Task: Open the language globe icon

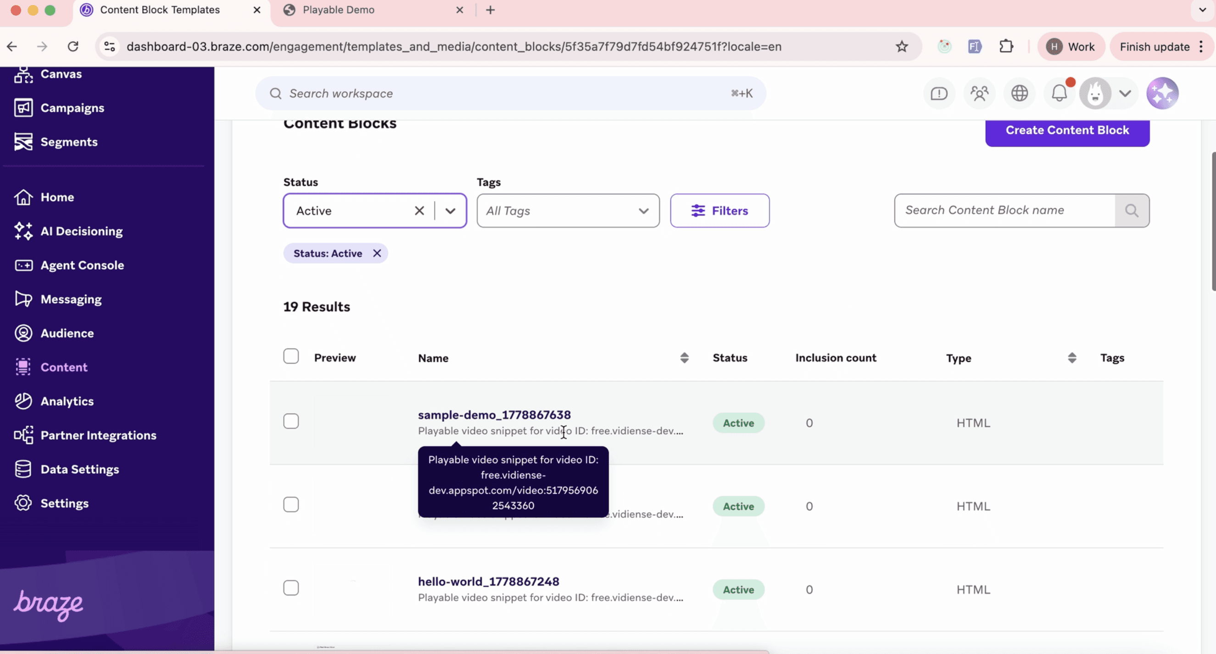Action: click(1020, 94)
